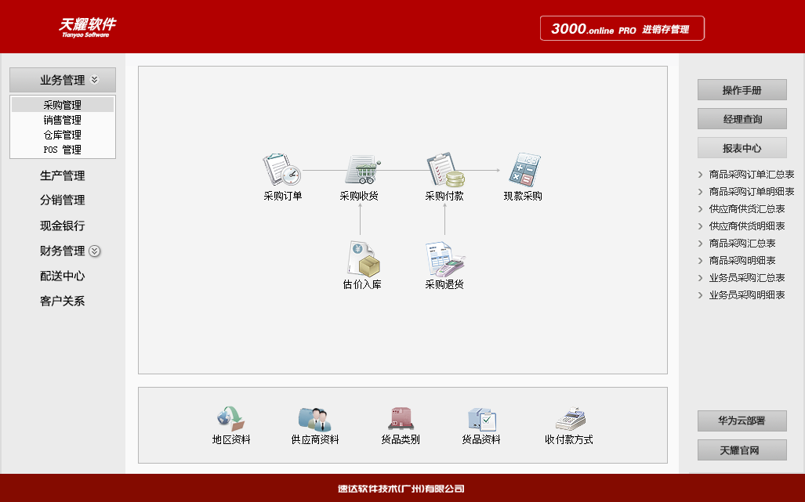Click the 供应商资料 label text
This screenshot has height=502, width=805.
[x=315, y=439]
